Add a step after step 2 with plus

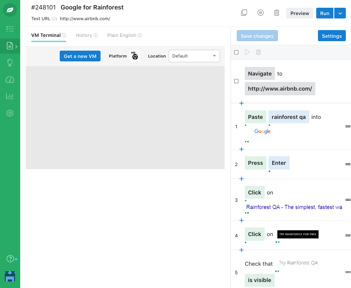point(241,179)
